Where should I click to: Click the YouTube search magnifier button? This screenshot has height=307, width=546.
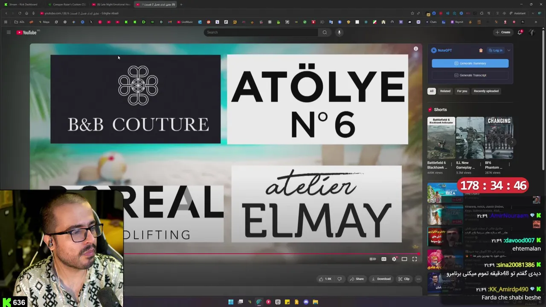(x=325, y=32)
